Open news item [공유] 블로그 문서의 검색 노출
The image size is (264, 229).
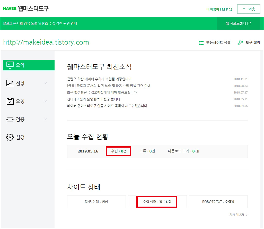pyautogui.click(x=109, y=86)
